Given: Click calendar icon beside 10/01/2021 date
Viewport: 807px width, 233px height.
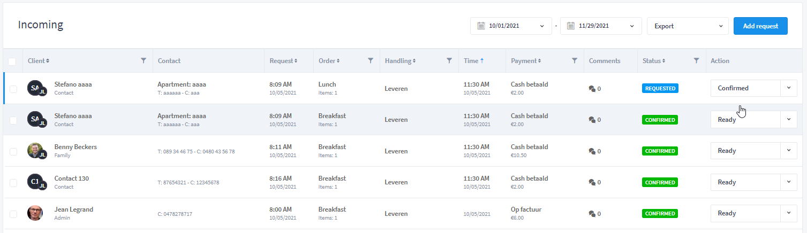Looking at the screenshot, I should click(x=481, y=26).
